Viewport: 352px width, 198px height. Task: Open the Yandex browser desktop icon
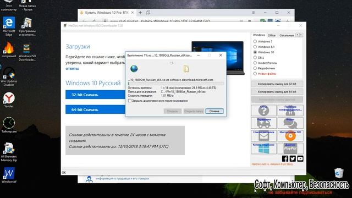tap(9, 100)
